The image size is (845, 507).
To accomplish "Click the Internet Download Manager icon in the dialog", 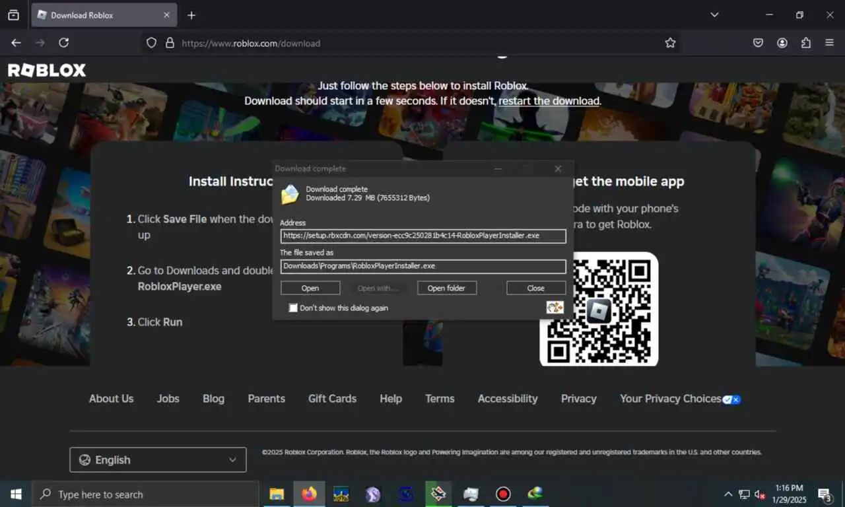I will (x=555, y=307).
